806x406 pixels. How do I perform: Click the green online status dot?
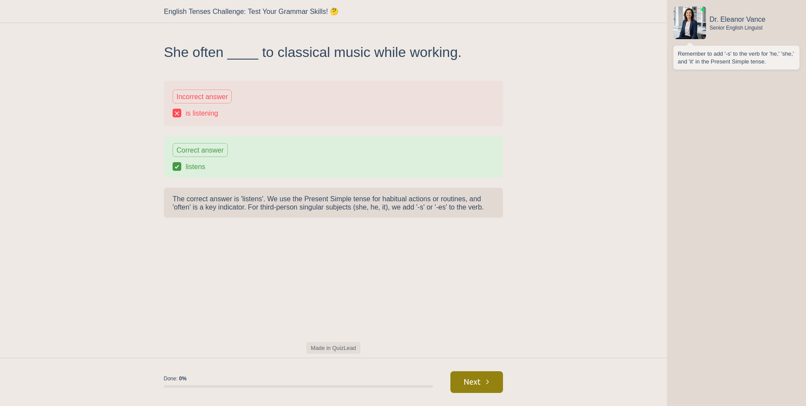pyautogui.click(x=703, y=9)
